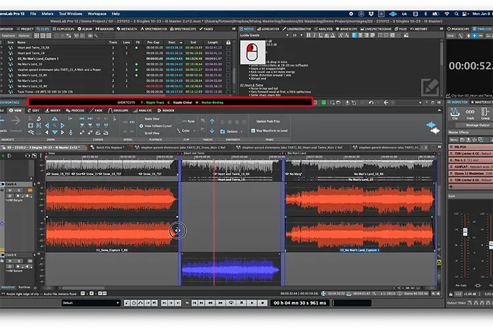Click the Functions button in Clips panel
Image resolution: width=493 pixels, height=329 pixels.
pyautogui.click(x=8, y=36)
